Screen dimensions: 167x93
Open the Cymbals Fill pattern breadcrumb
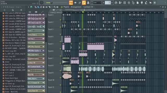88,7
